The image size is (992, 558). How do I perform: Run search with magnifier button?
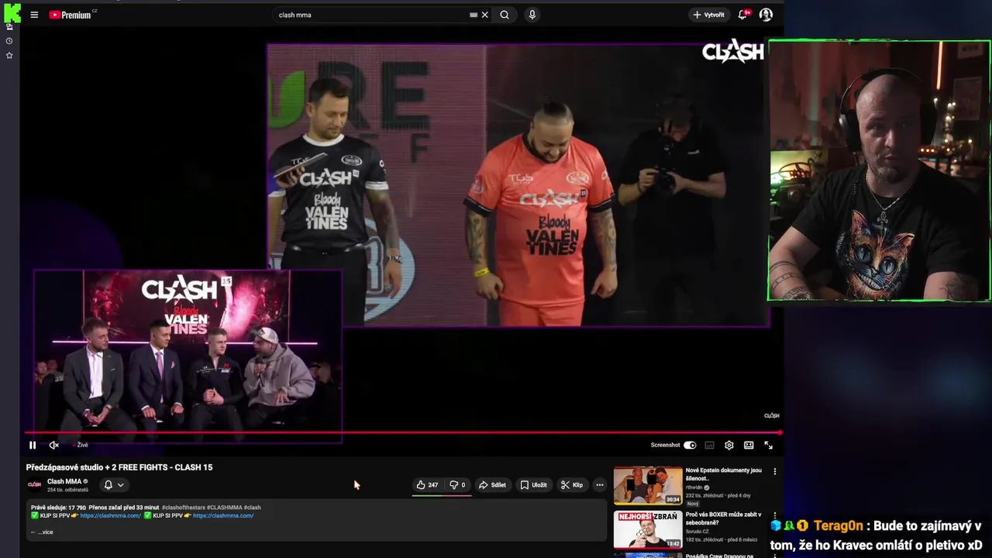(505, 15)
